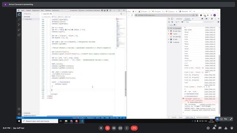
Task: Activate DevTools inspect element tool
Action: [169, 19]
